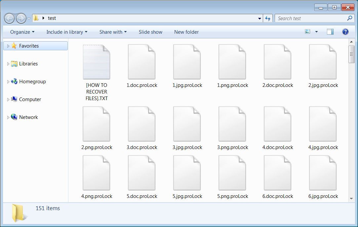The height and width of the screenshot is (227, 358).
Task: Click the Refresh button beside address bar
Action: pyautogui.click(x=268, y=19)
